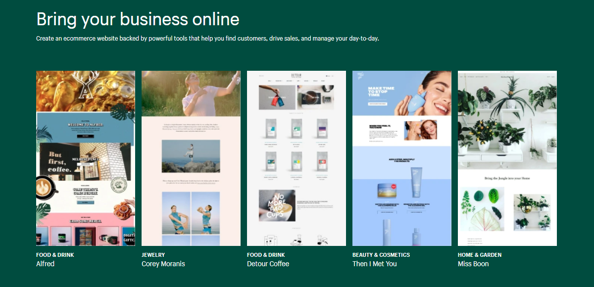The height and width of the screenshot is (287, 594).
Task: Open the Miss Boon store thumbnail
Action: 507,158
